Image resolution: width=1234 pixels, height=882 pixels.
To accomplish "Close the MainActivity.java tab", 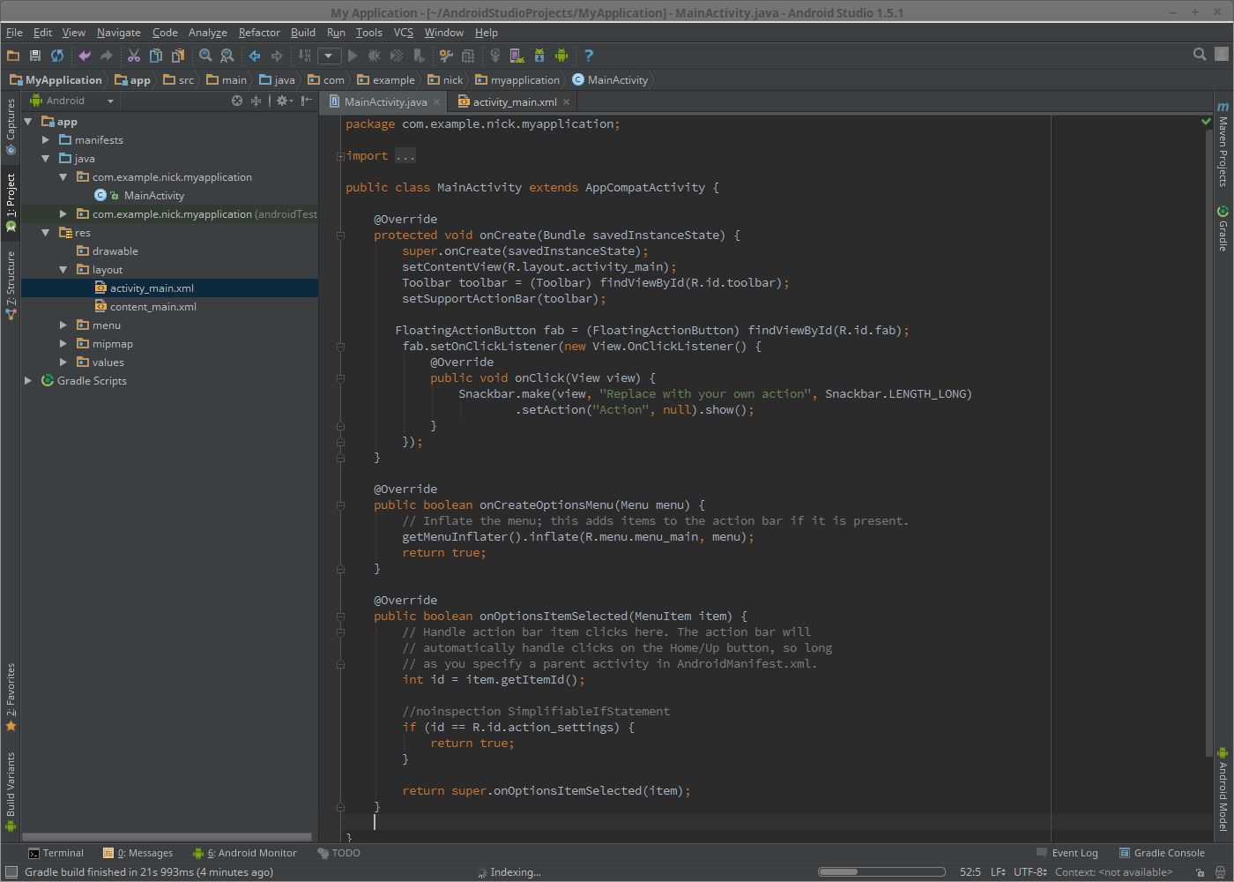I will click(436, 102).
